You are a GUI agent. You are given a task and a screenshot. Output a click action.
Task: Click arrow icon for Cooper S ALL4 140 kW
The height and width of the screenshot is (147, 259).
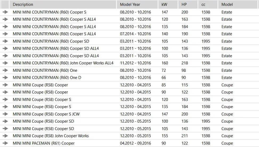[5, 34]
